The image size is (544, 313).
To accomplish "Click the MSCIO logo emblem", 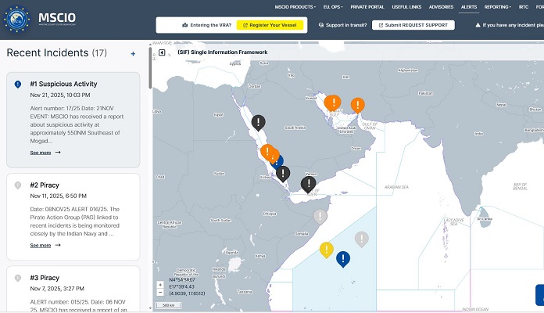I will (x=18, y=19).
